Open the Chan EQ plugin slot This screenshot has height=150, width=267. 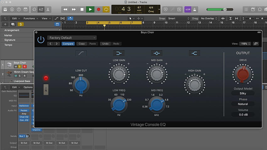tap(24, 117)
